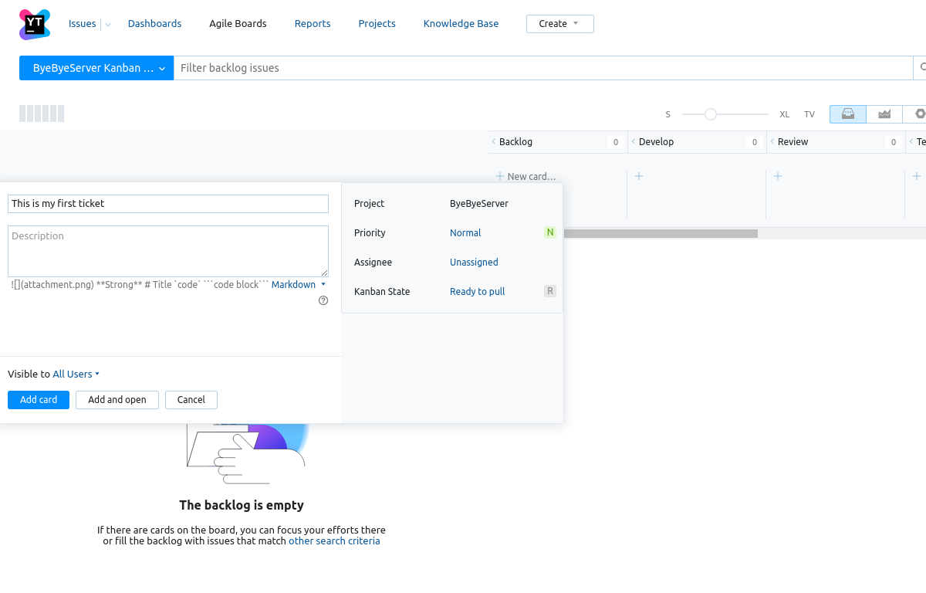Viewport: 926px width, 593px height.
Task: Click the gray R Kanban State badge
Action: coord(550,291)
